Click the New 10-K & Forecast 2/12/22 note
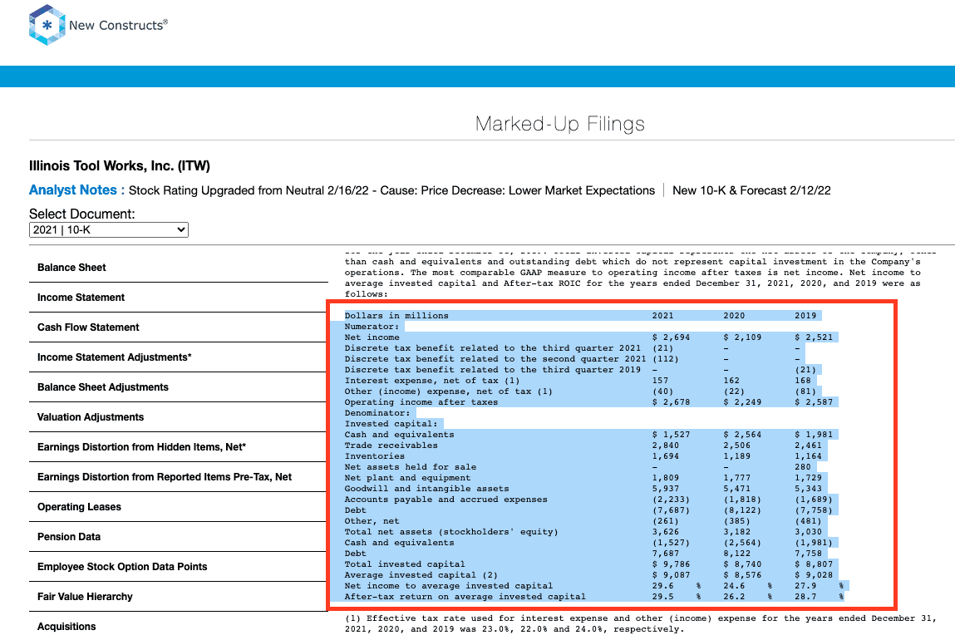 [751, 190]
